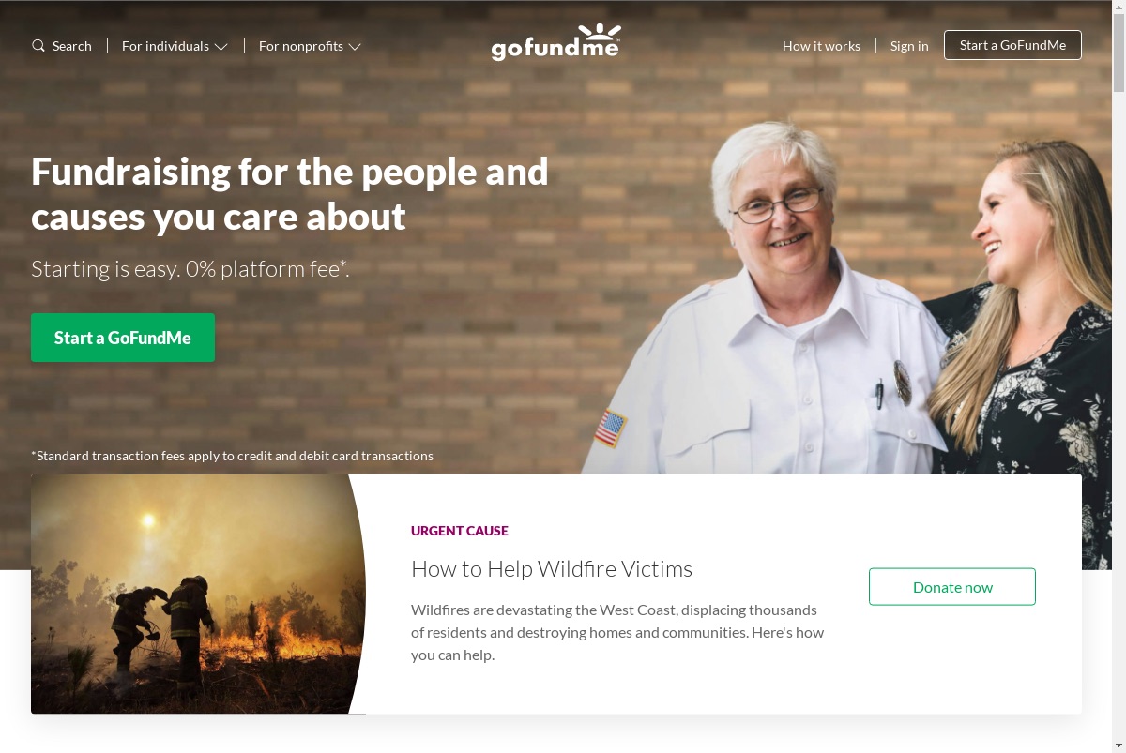Click the Fundraising for the people headline
This screenshot has height=753, width=1126.
coord(290,194)
